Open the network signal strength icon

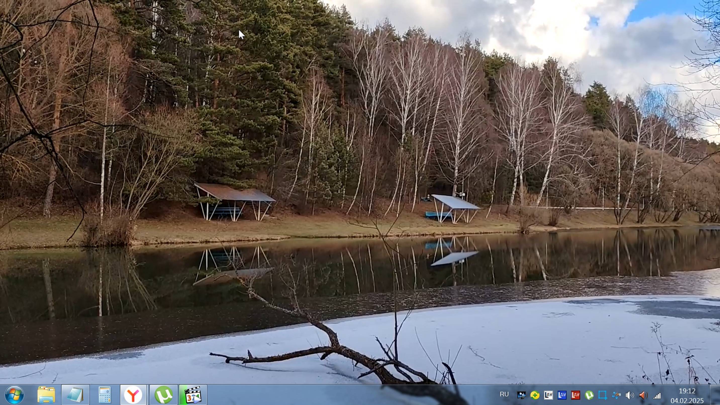click(x=657, y=395)
